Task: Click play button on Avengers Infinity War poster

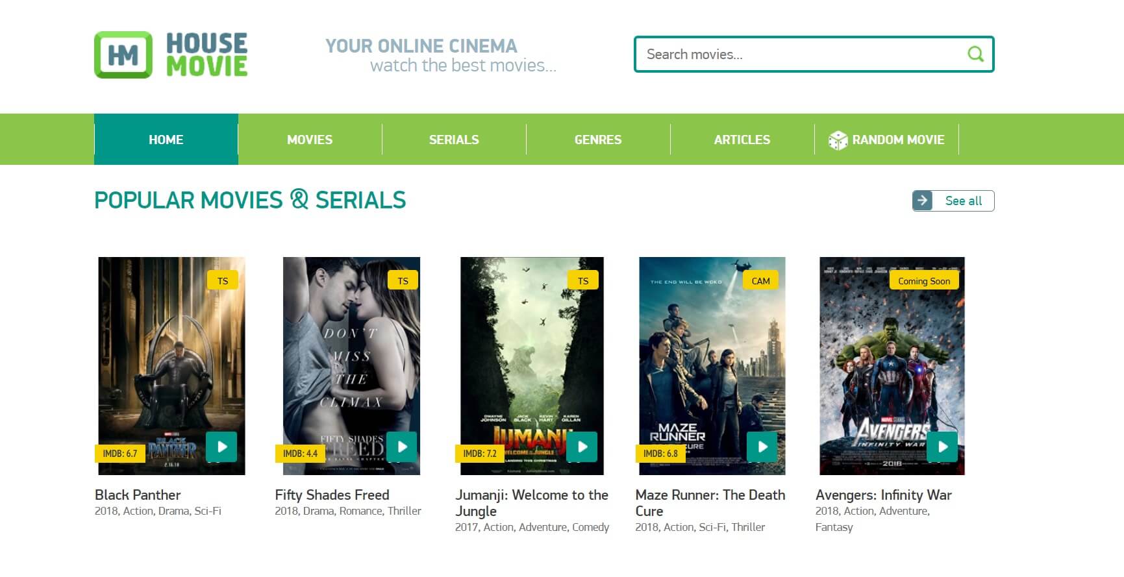Action: click(942, 447)
